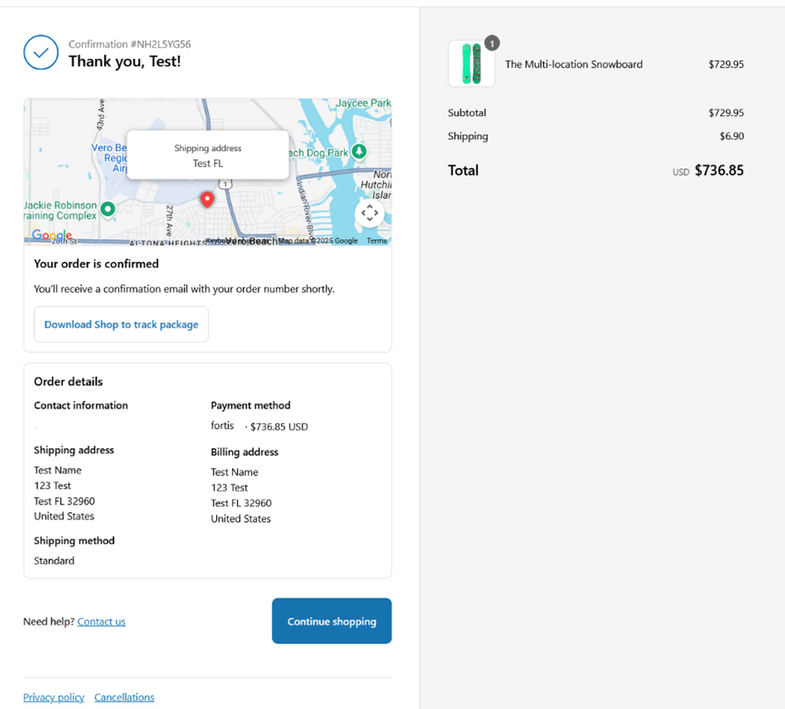This screenshot has height=709, width=785.
Task: Click the red location pin on map
Action: click(x=207, y=199)
